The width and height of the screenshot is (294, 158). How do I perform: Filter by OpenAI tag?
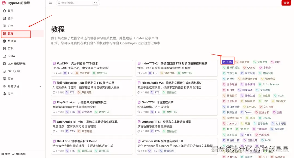(265, 118)
